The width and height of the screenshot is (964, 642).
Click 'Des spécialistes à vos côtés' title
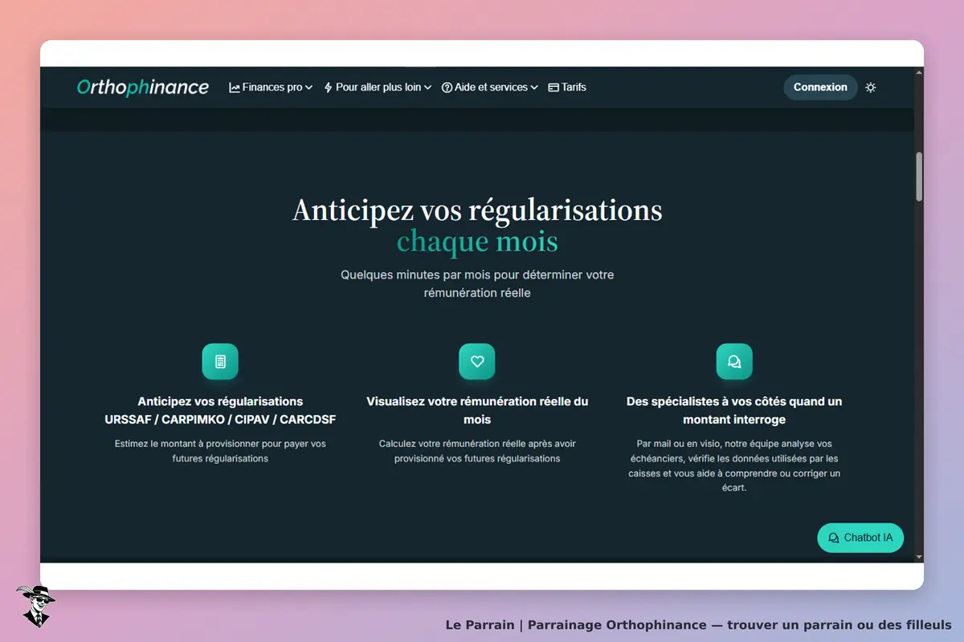coord(734,410)
